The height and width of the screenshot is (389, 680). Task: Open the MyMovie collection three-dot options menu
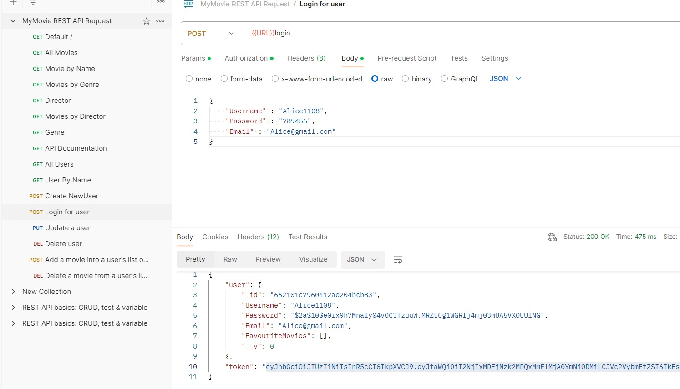click(160, 21)
